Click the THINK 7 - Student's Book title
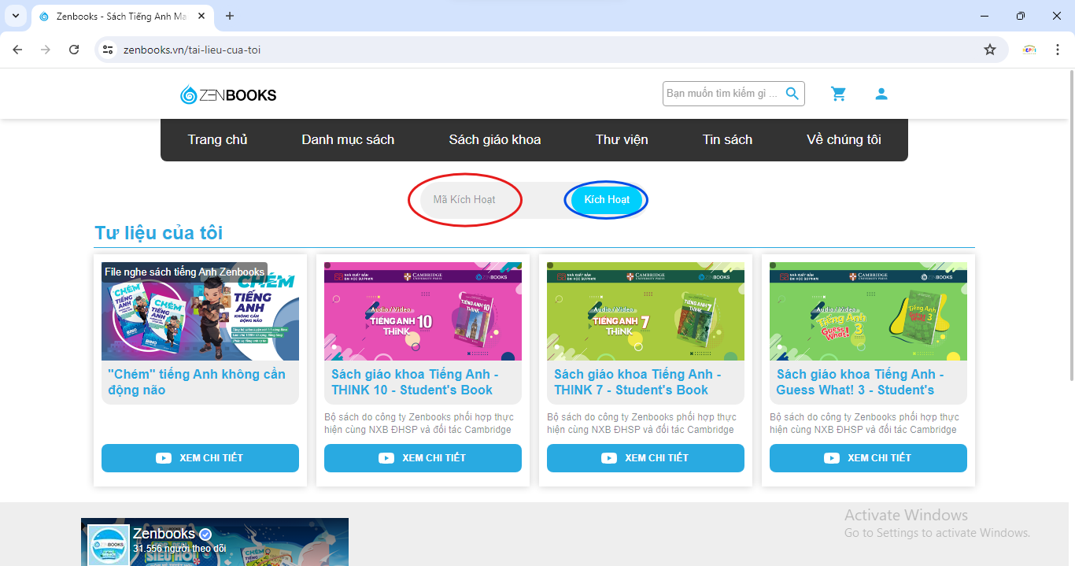 click(638, 382)
